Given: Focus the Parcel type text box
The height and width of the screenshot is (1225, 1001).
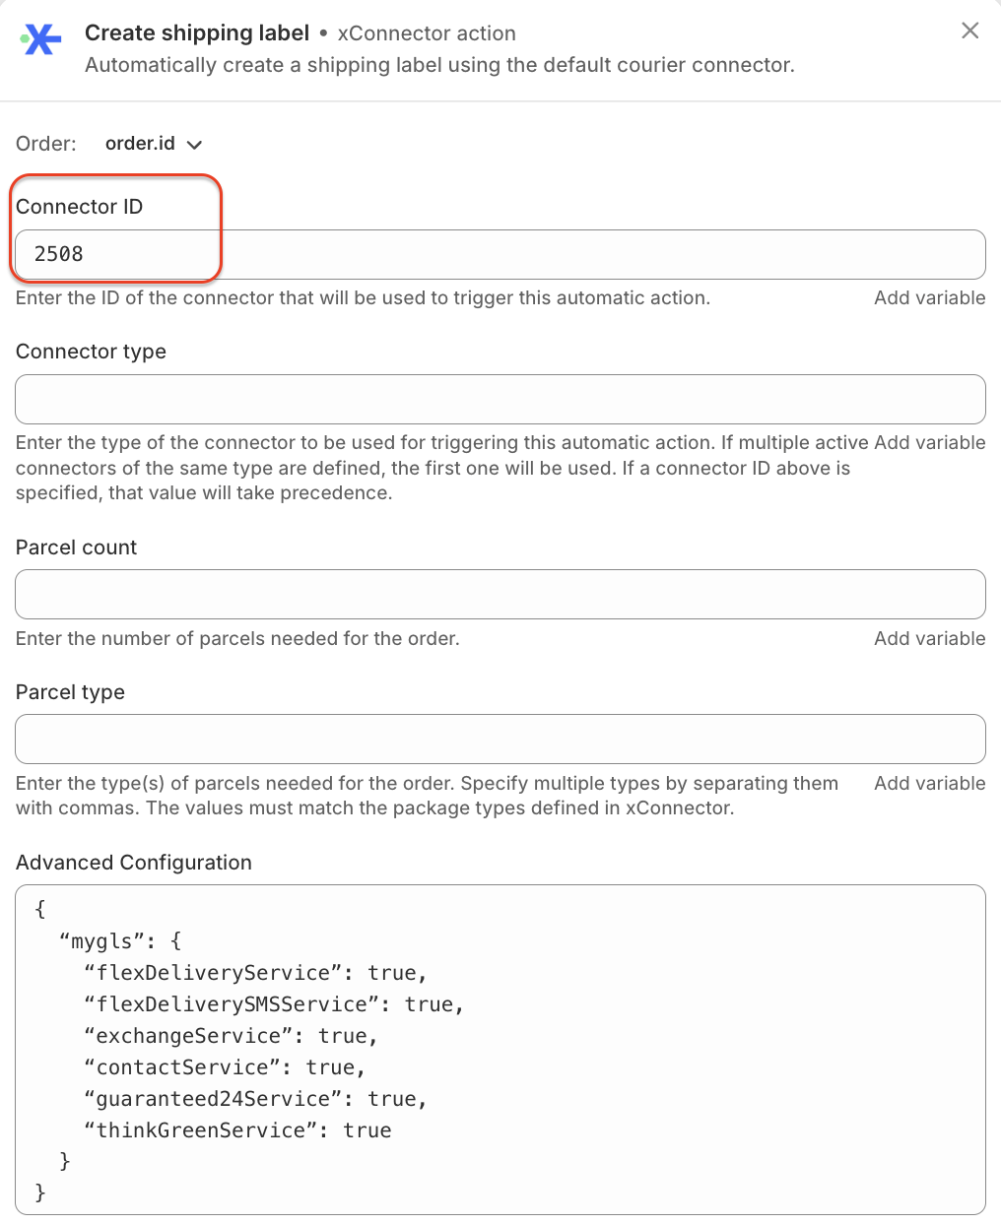Looking at the screenshot, I should tap(500, 739).
